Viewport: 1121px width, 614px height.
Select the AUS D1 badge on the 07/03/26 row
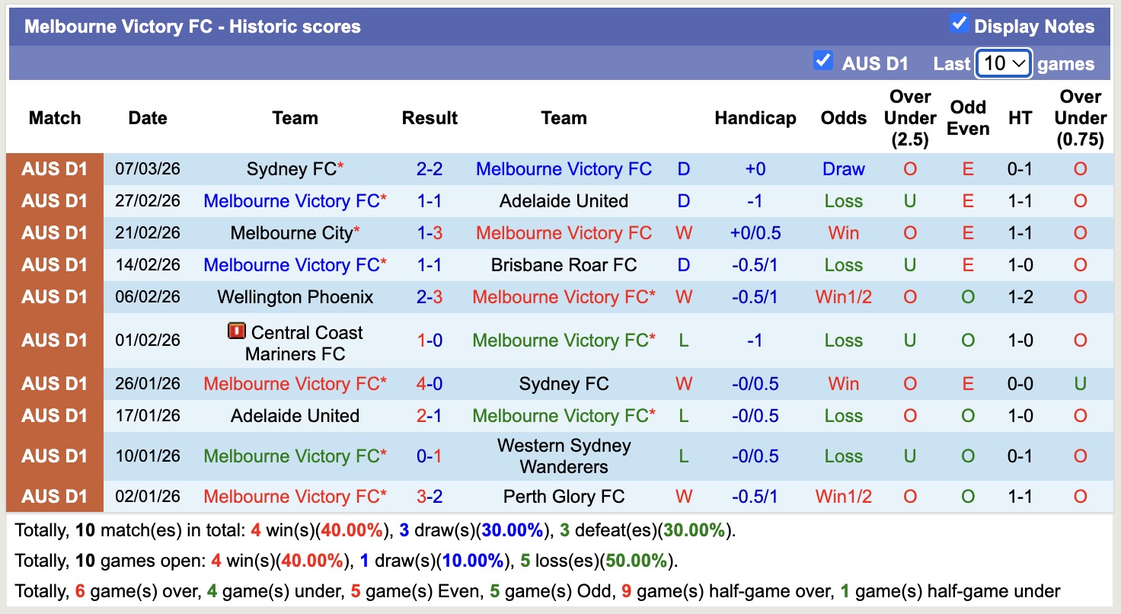[x=54, y=169]
